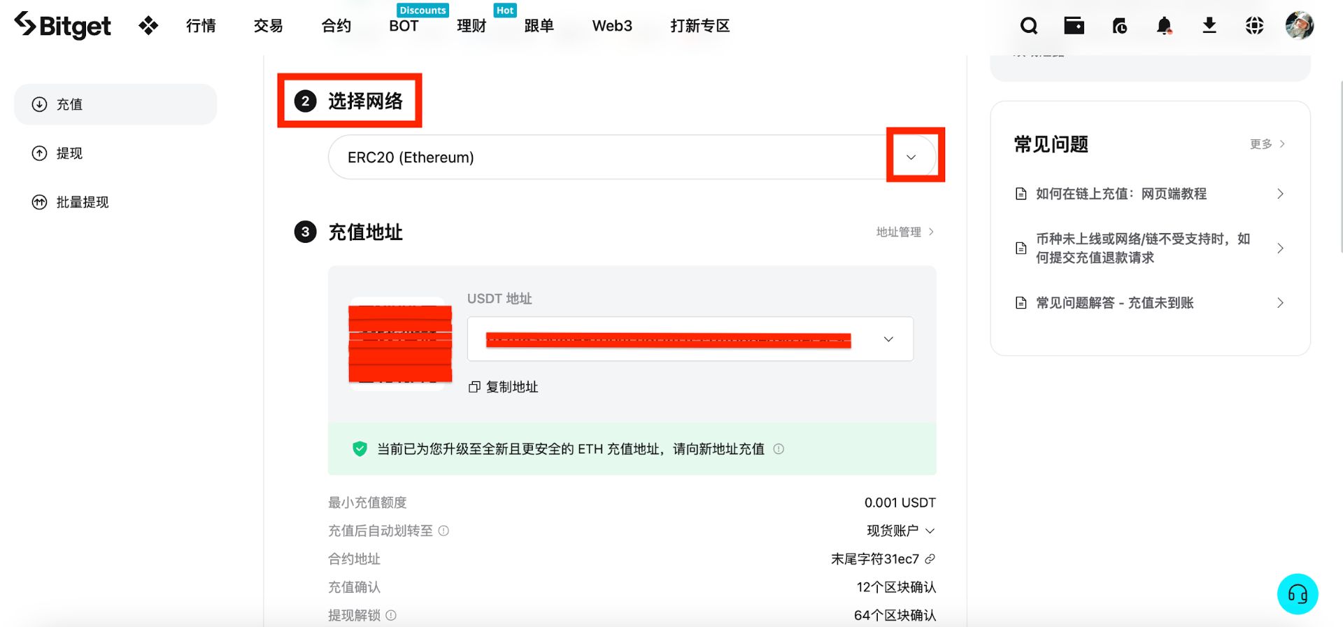Screen dimensions: 1343x627
Task: Click the document icon for 常见问题解答
Action: click(x=1021, y=303)
